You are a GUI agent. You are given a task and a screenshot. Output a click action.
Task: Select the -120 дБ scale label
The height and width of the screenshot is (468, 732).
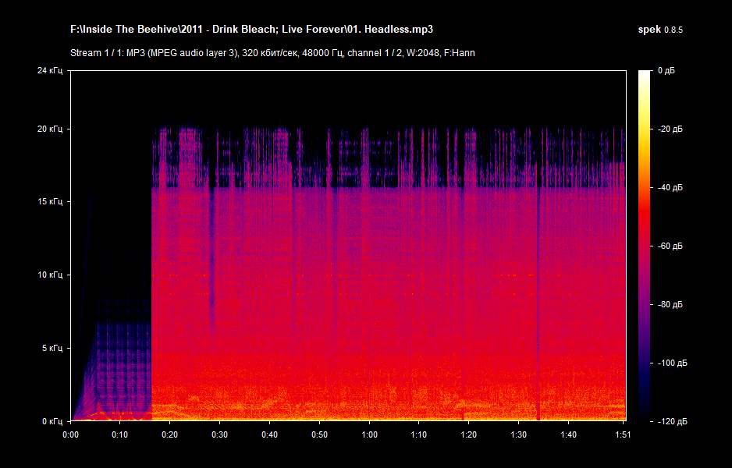[x=671, y=421]
